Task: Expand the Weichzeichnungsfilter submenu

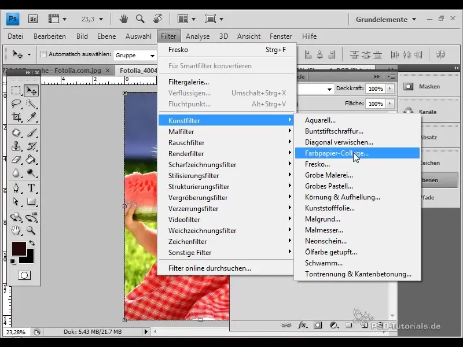Action: point(227,230)
